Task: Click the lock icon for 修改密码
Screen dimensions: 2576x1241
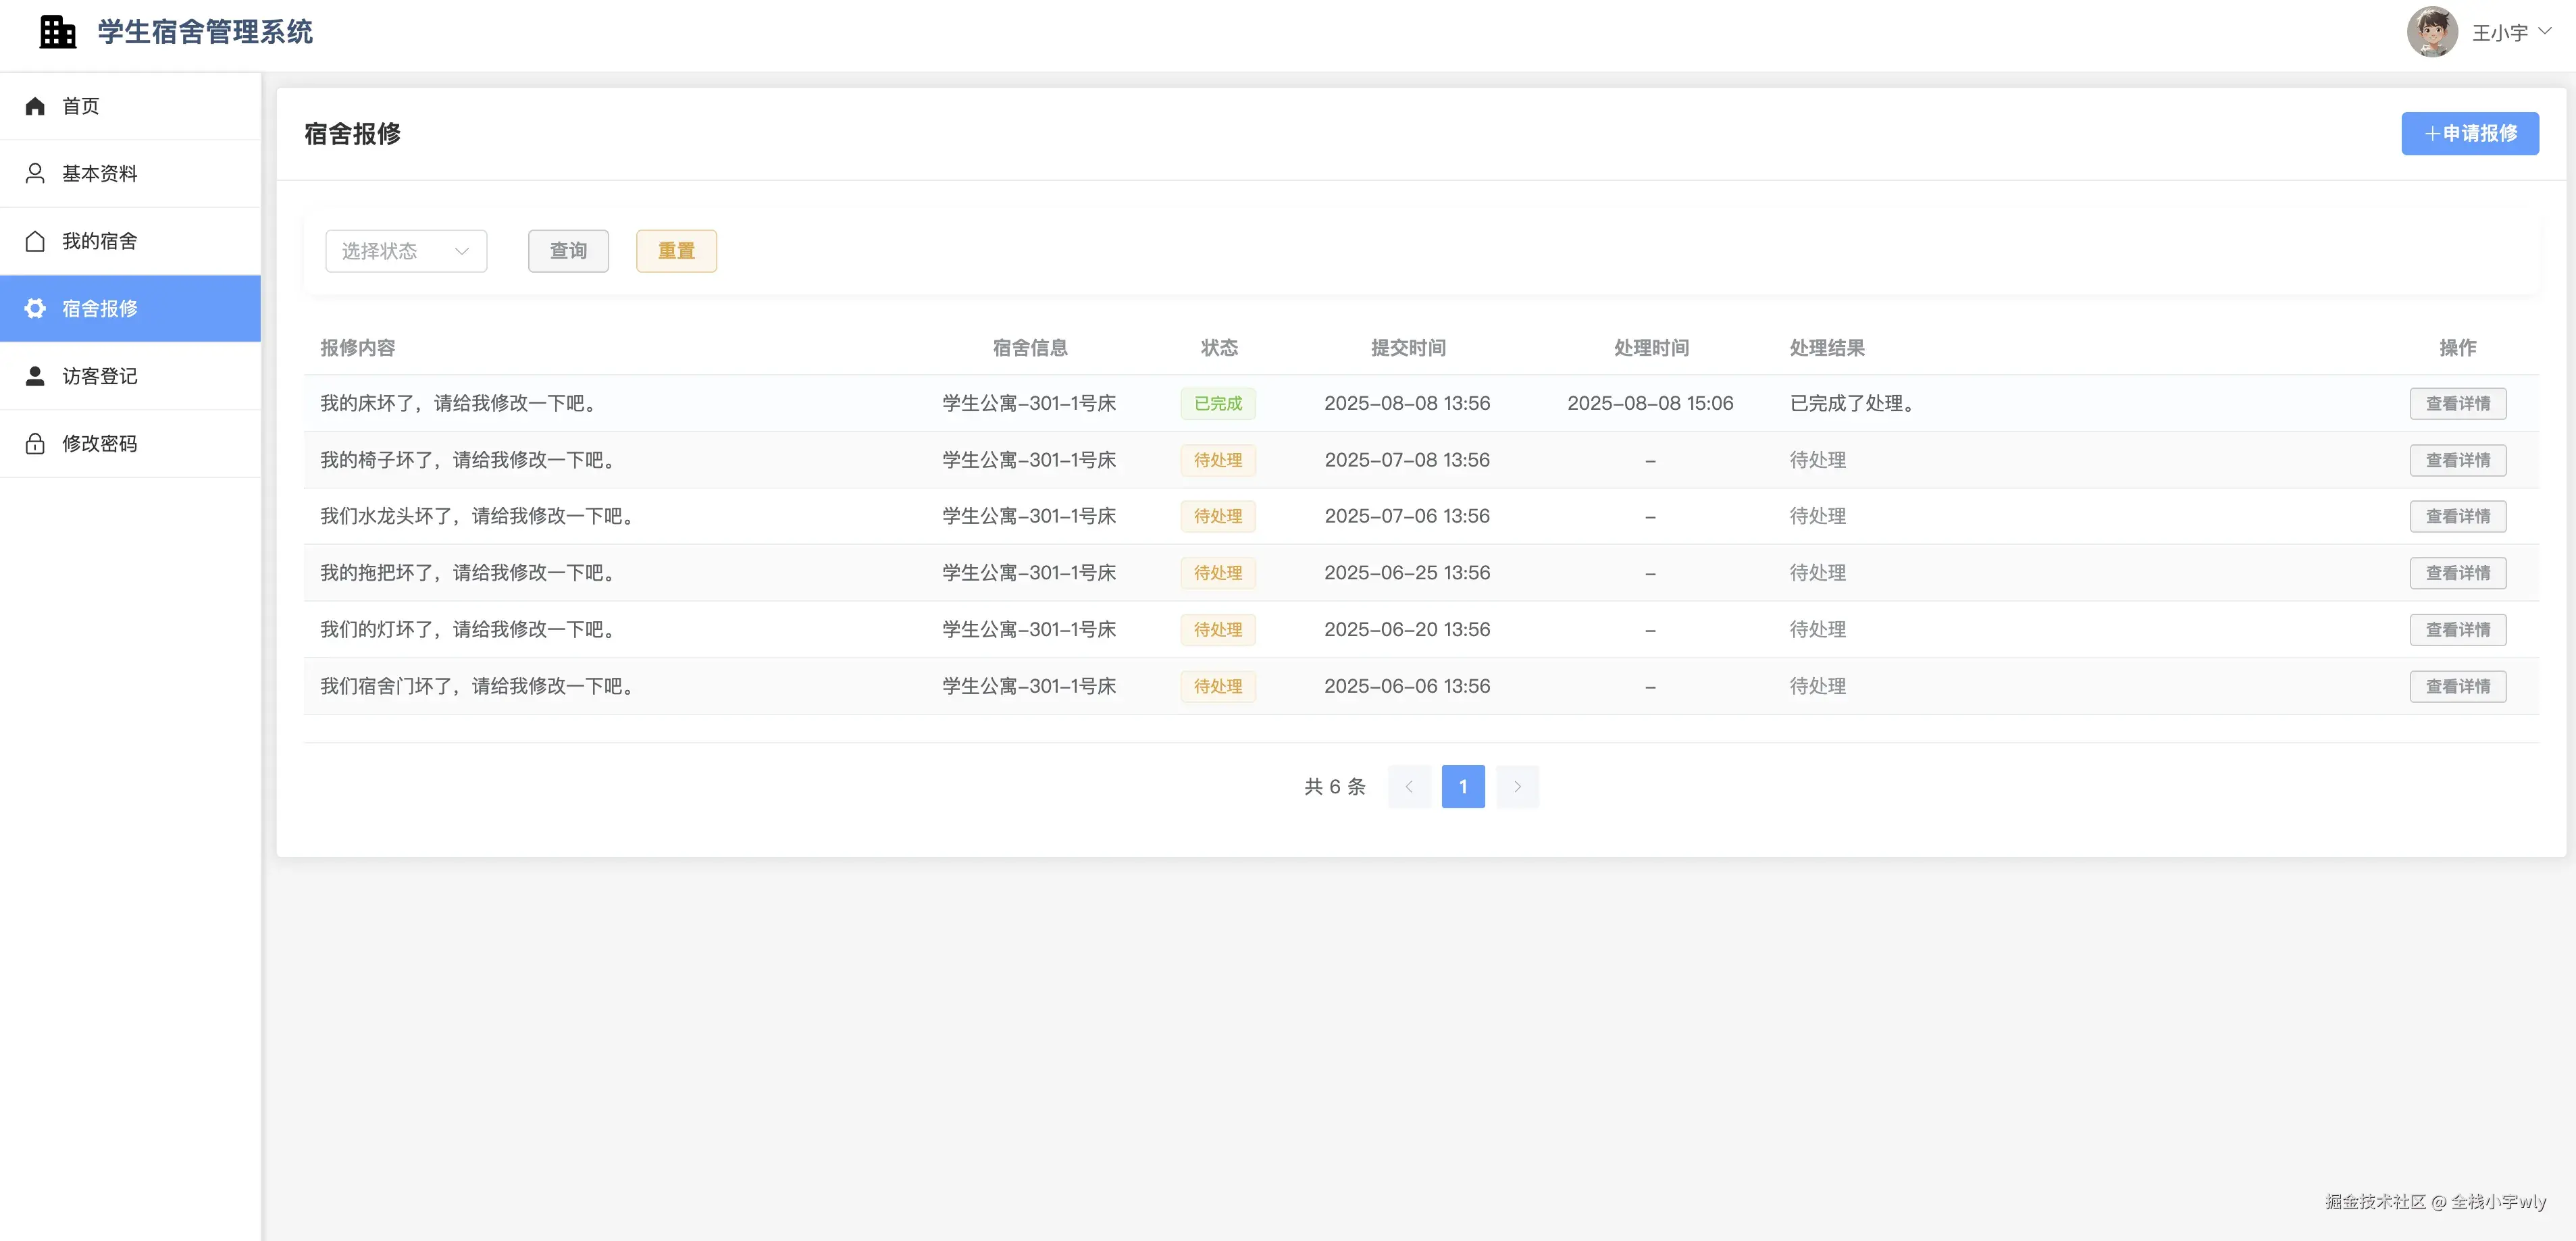Action: [35, 443]
